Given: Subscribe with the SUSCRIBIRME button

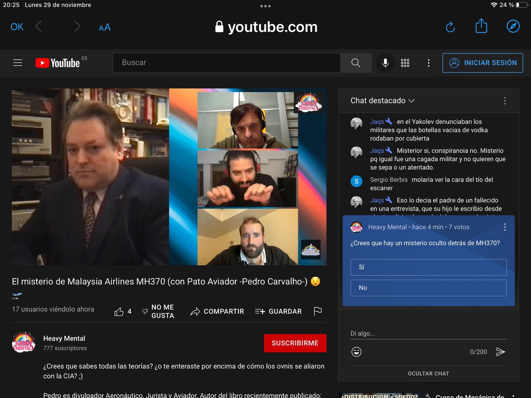Looking at the screenshot, I should pyautogui.click(x=295, y=343).
